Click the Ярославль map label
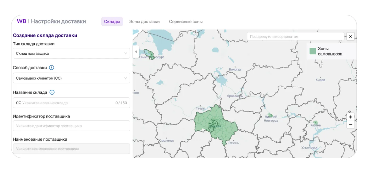Image resolution: width=368 pixels, height=173 pixels. pos(235,96)
